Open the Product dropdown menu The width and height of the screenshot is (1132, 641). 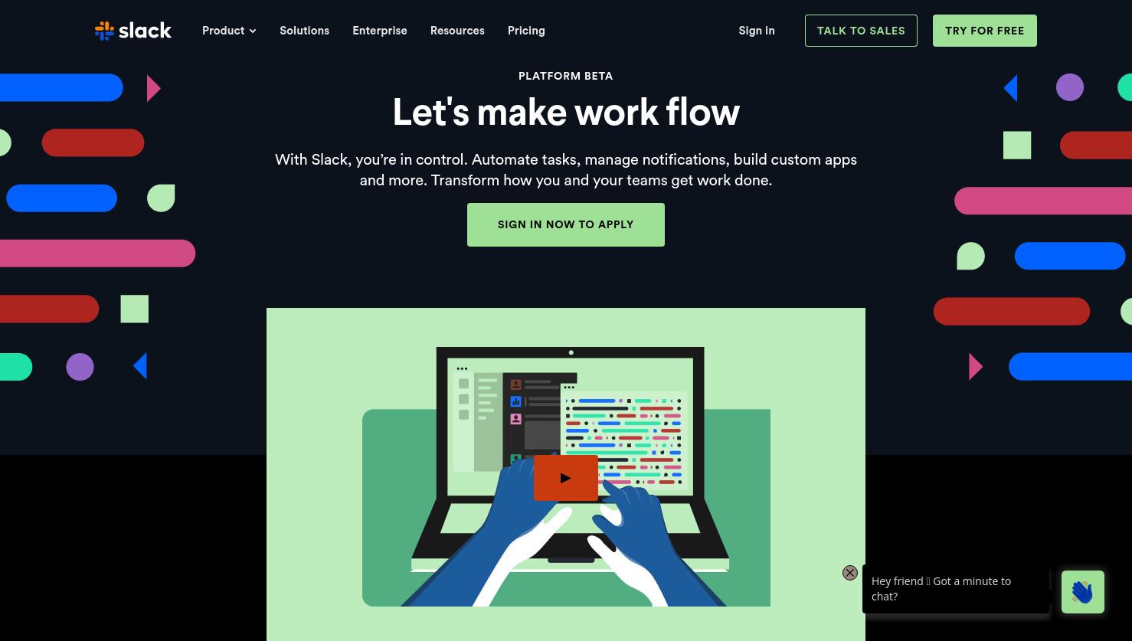(x=229, y=31)
